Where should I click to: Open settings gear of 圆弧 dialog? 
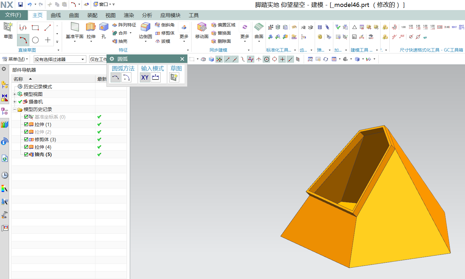(x=112, y=59)
